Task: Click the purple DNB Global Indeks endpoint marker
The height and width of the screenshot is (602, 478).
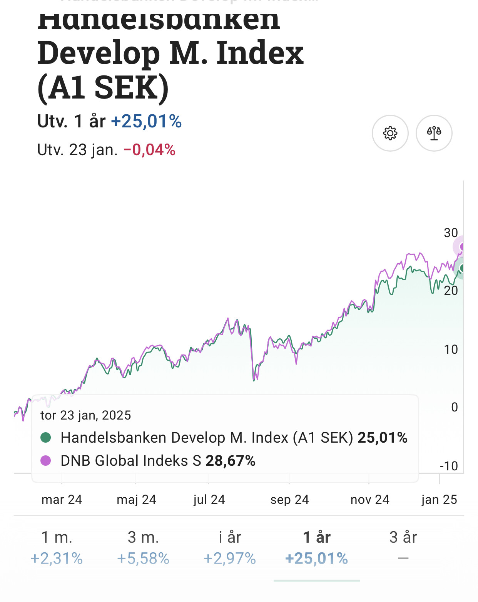Action: click(462, 247)
